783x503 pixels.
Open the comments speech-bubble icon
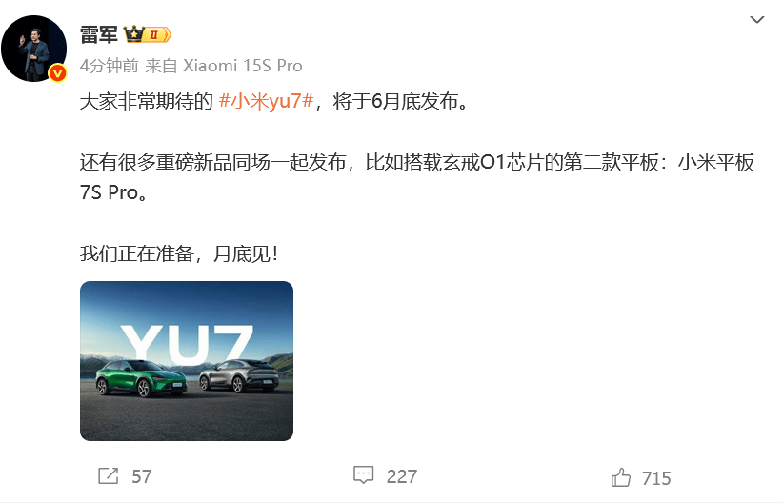[364, 475]
